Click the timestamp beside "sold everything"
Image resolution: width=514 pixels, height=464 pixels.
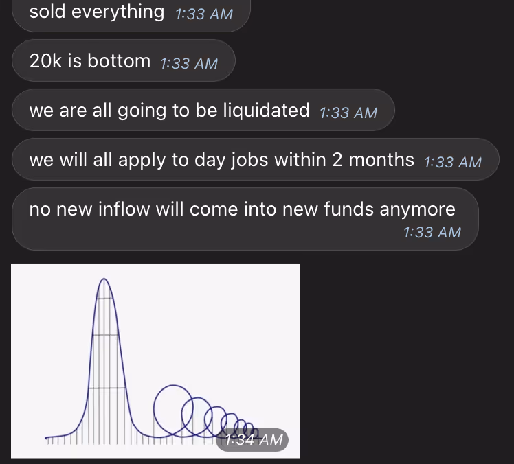204,13
